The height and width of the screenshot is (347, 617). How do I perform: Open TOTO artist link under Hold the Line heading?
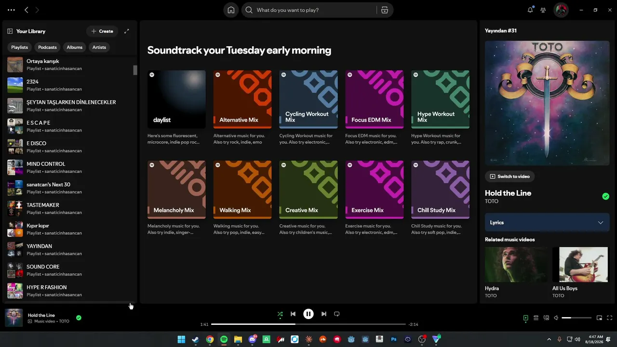(492, 201)
